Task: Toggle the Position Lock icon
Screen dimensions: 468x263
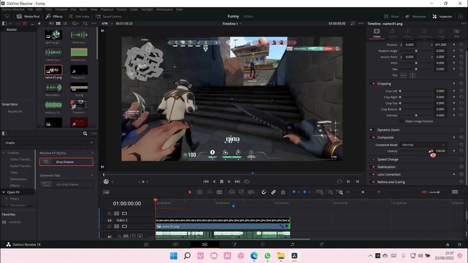Action: [283, 192]
